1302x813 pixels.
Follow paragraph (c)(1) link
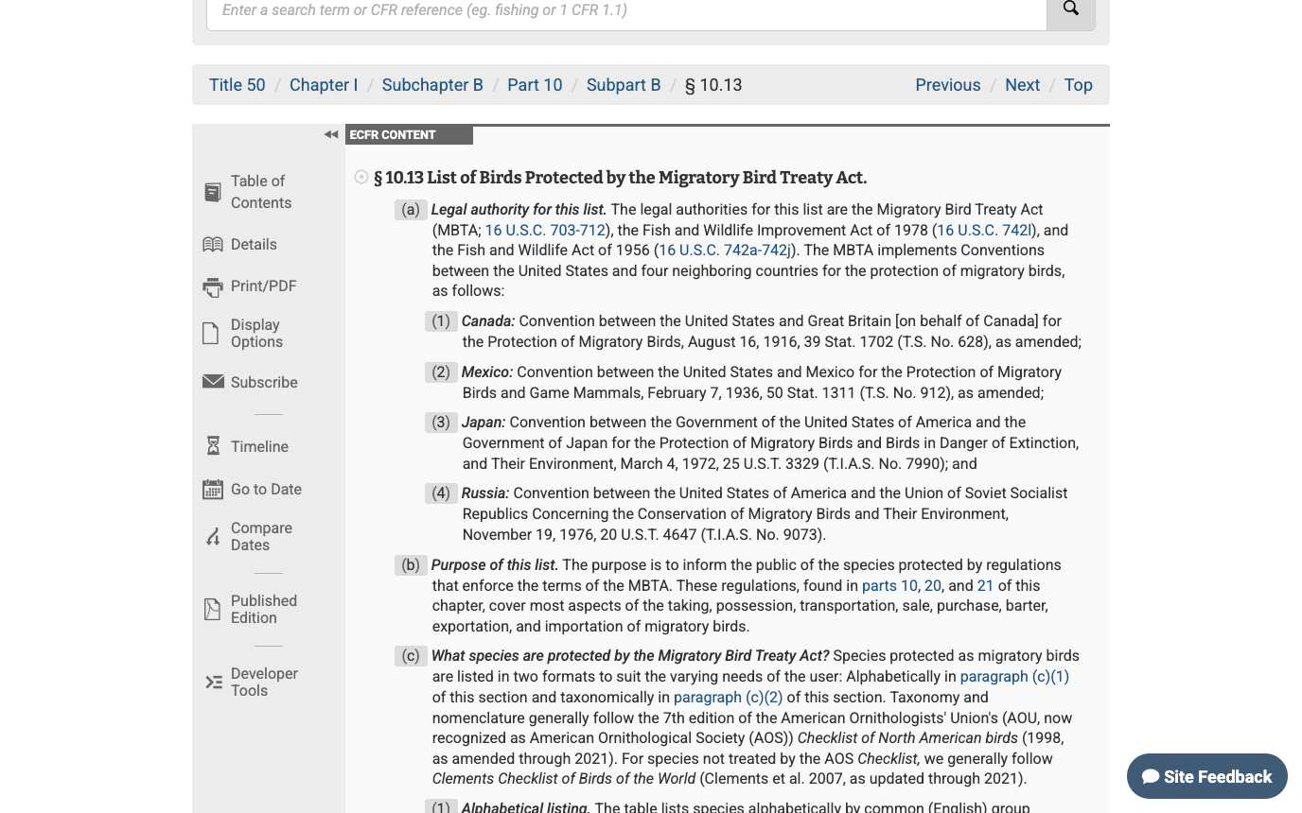(1014, 677)
